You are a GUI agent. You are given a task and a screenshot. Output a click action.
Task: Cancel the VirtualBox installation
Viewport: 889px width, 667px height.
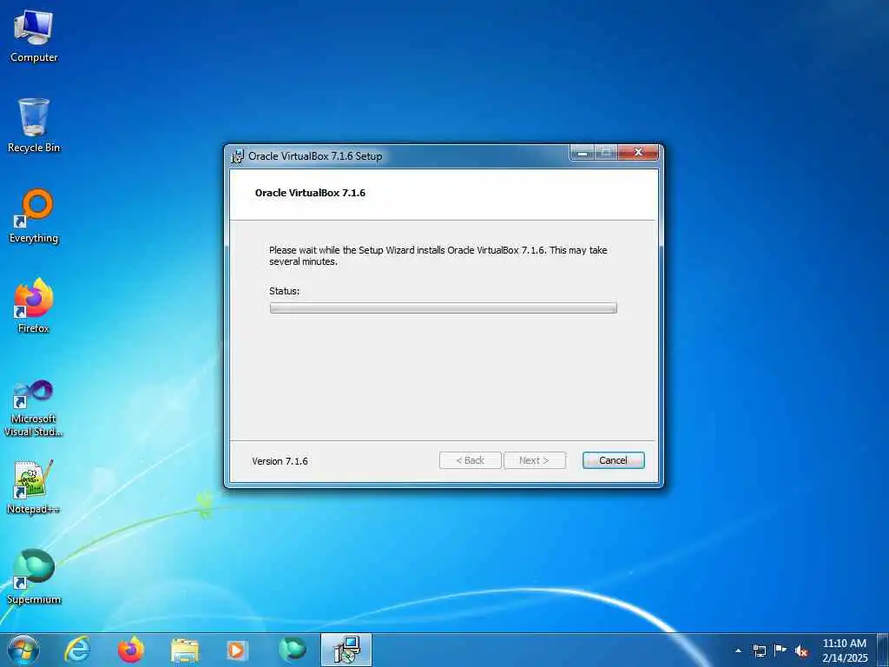click(614, 460)
